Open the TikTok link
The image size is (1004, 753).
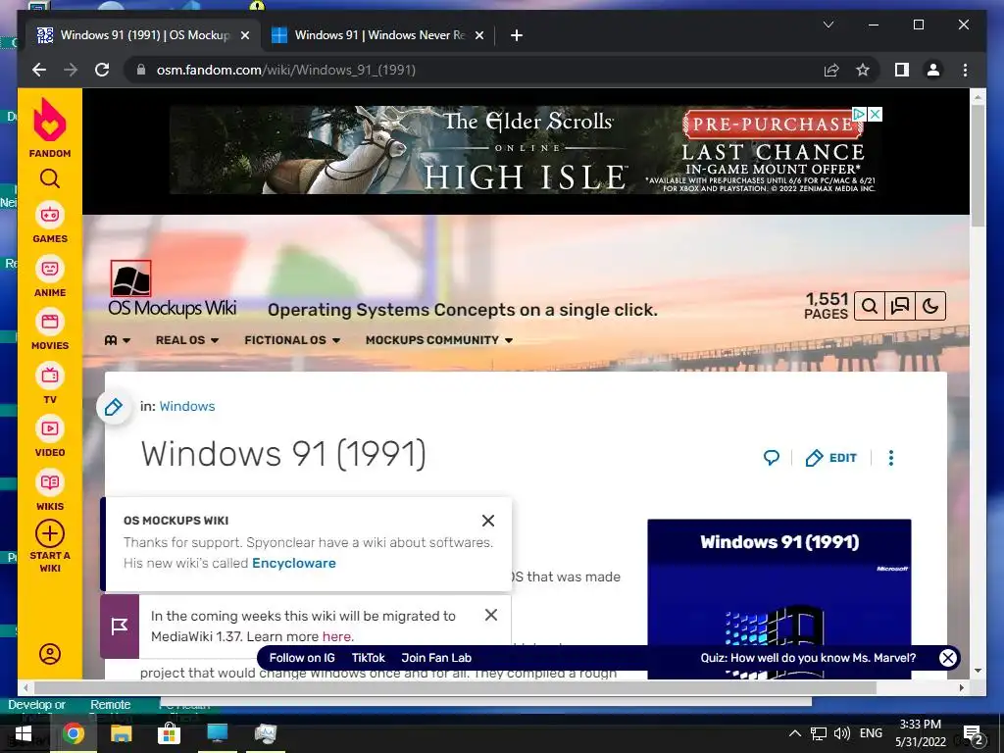click(369, 658)
